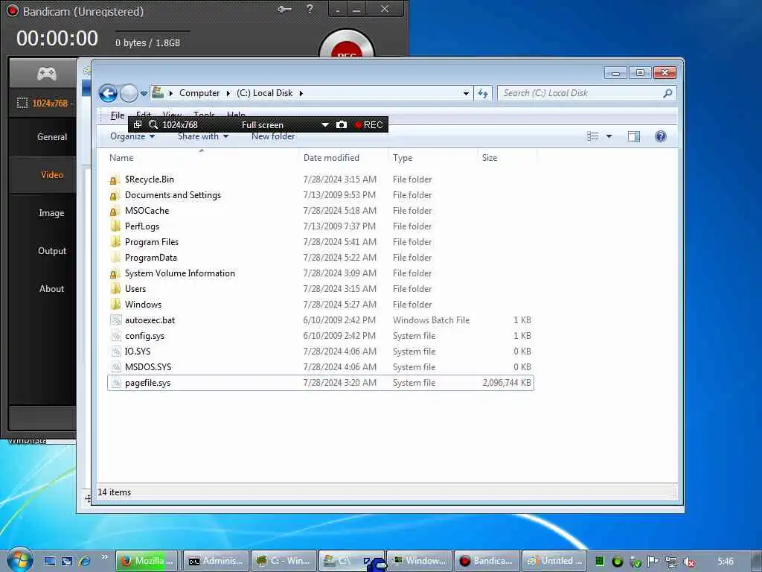
Task: Switch to Bandicam Video tab
Action: [x=52, y=174]
